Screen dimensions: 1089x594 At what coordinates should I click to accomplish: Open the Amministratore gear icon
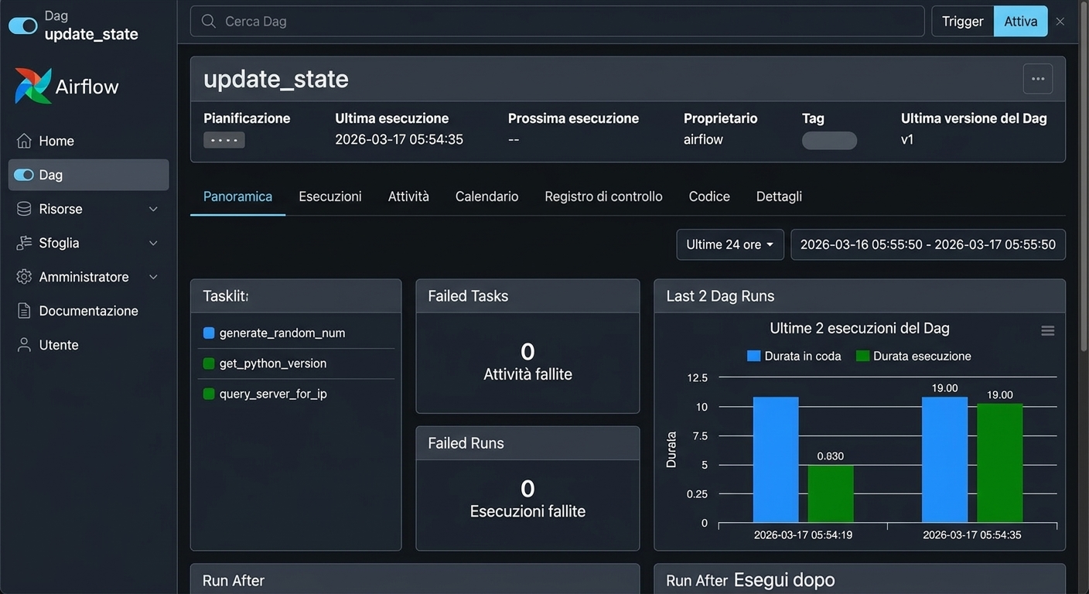tap(24, 277)
